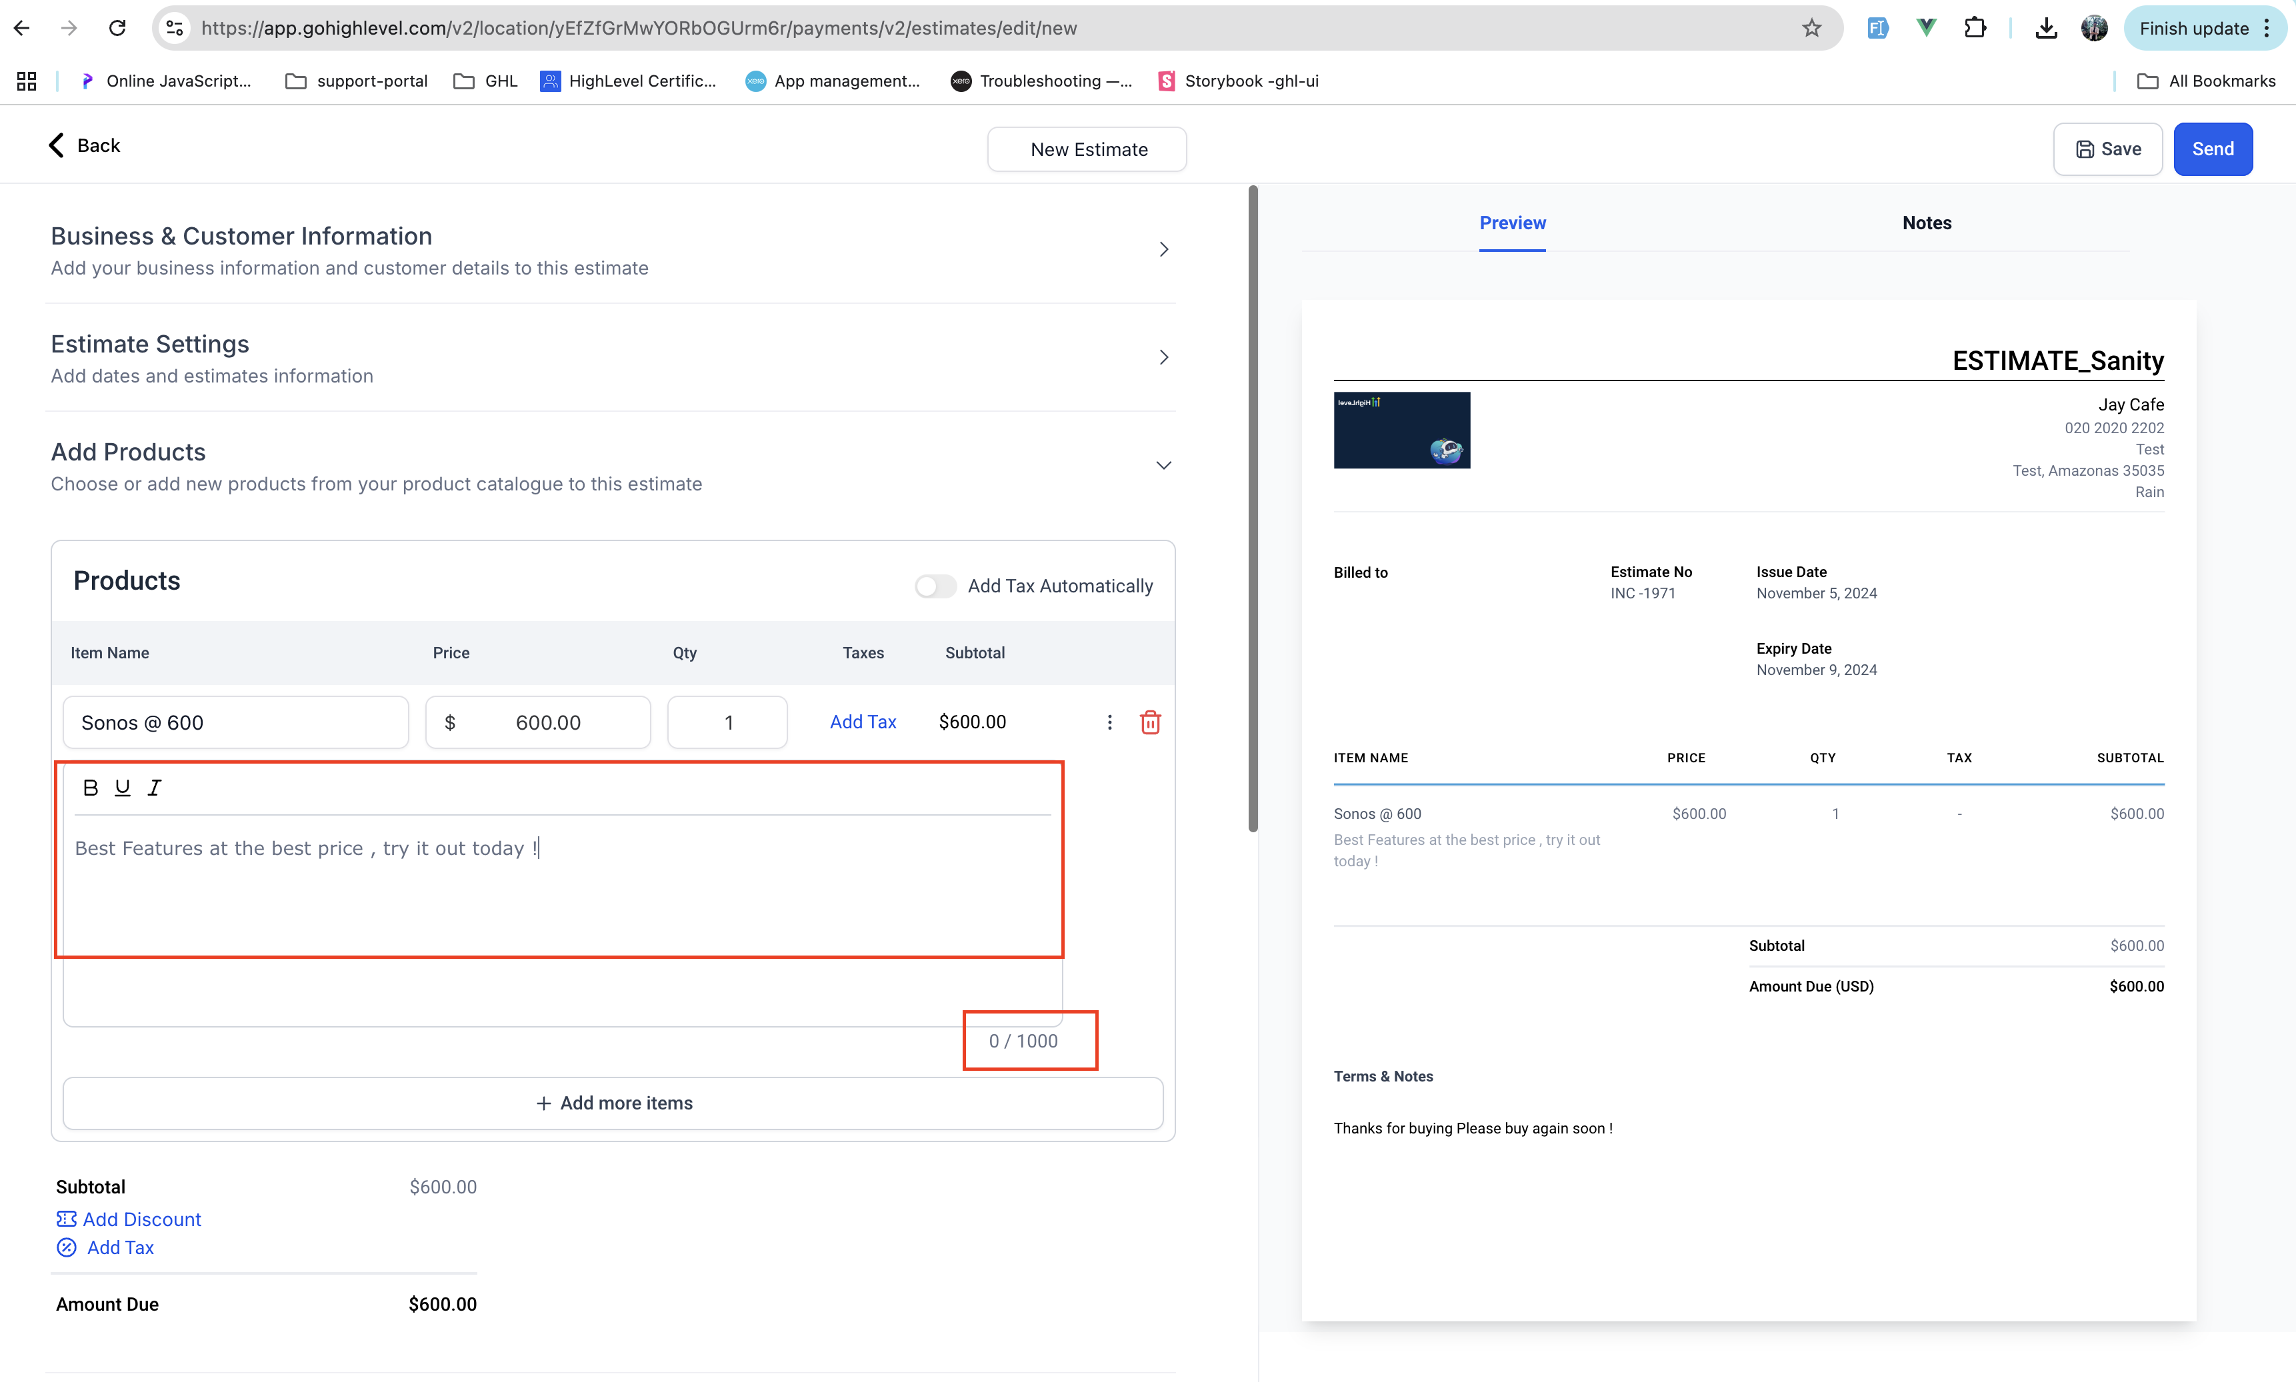Click Add more items button

click(x=613, y=1103)
